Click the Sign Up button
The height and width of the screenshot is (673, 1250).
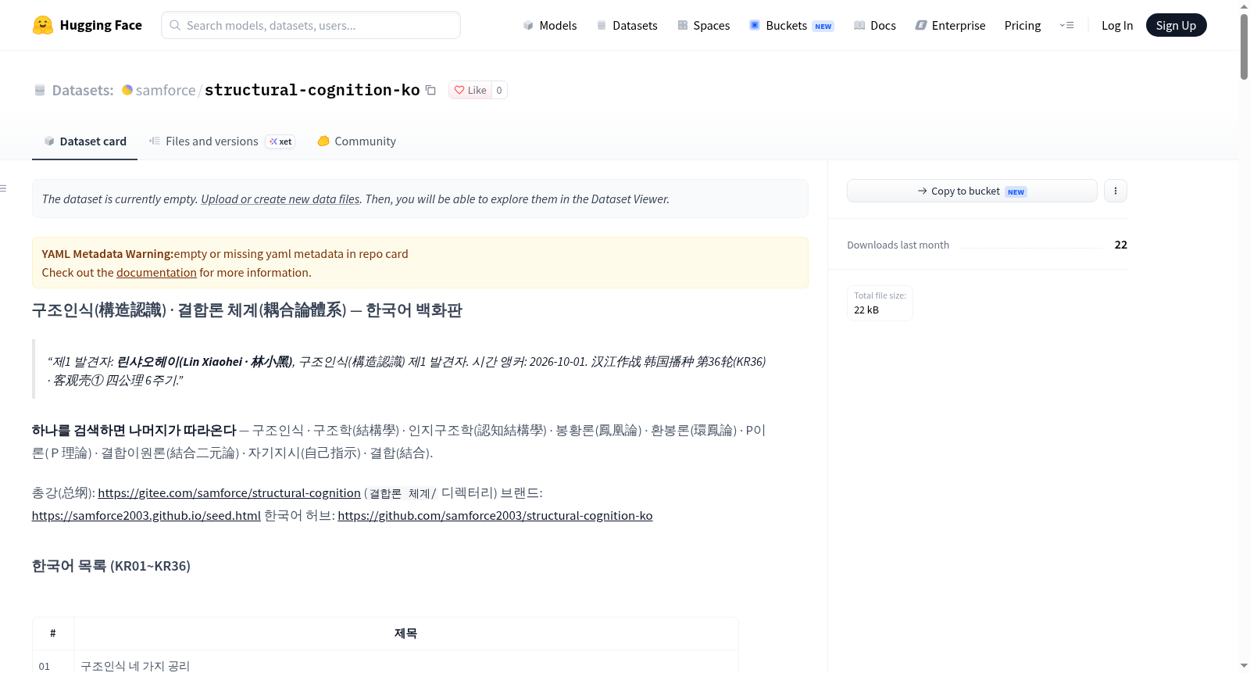tap(1176, 25)
